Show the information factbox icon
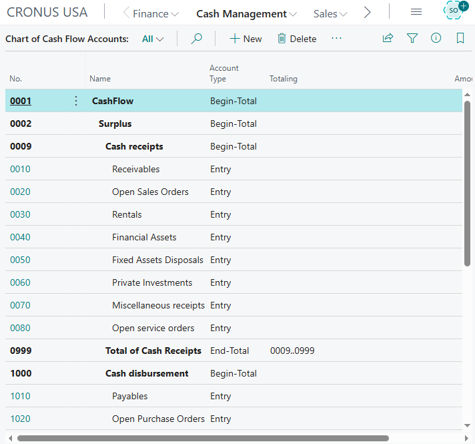This screenshot has height=444, width=475. tap(436, 39)
